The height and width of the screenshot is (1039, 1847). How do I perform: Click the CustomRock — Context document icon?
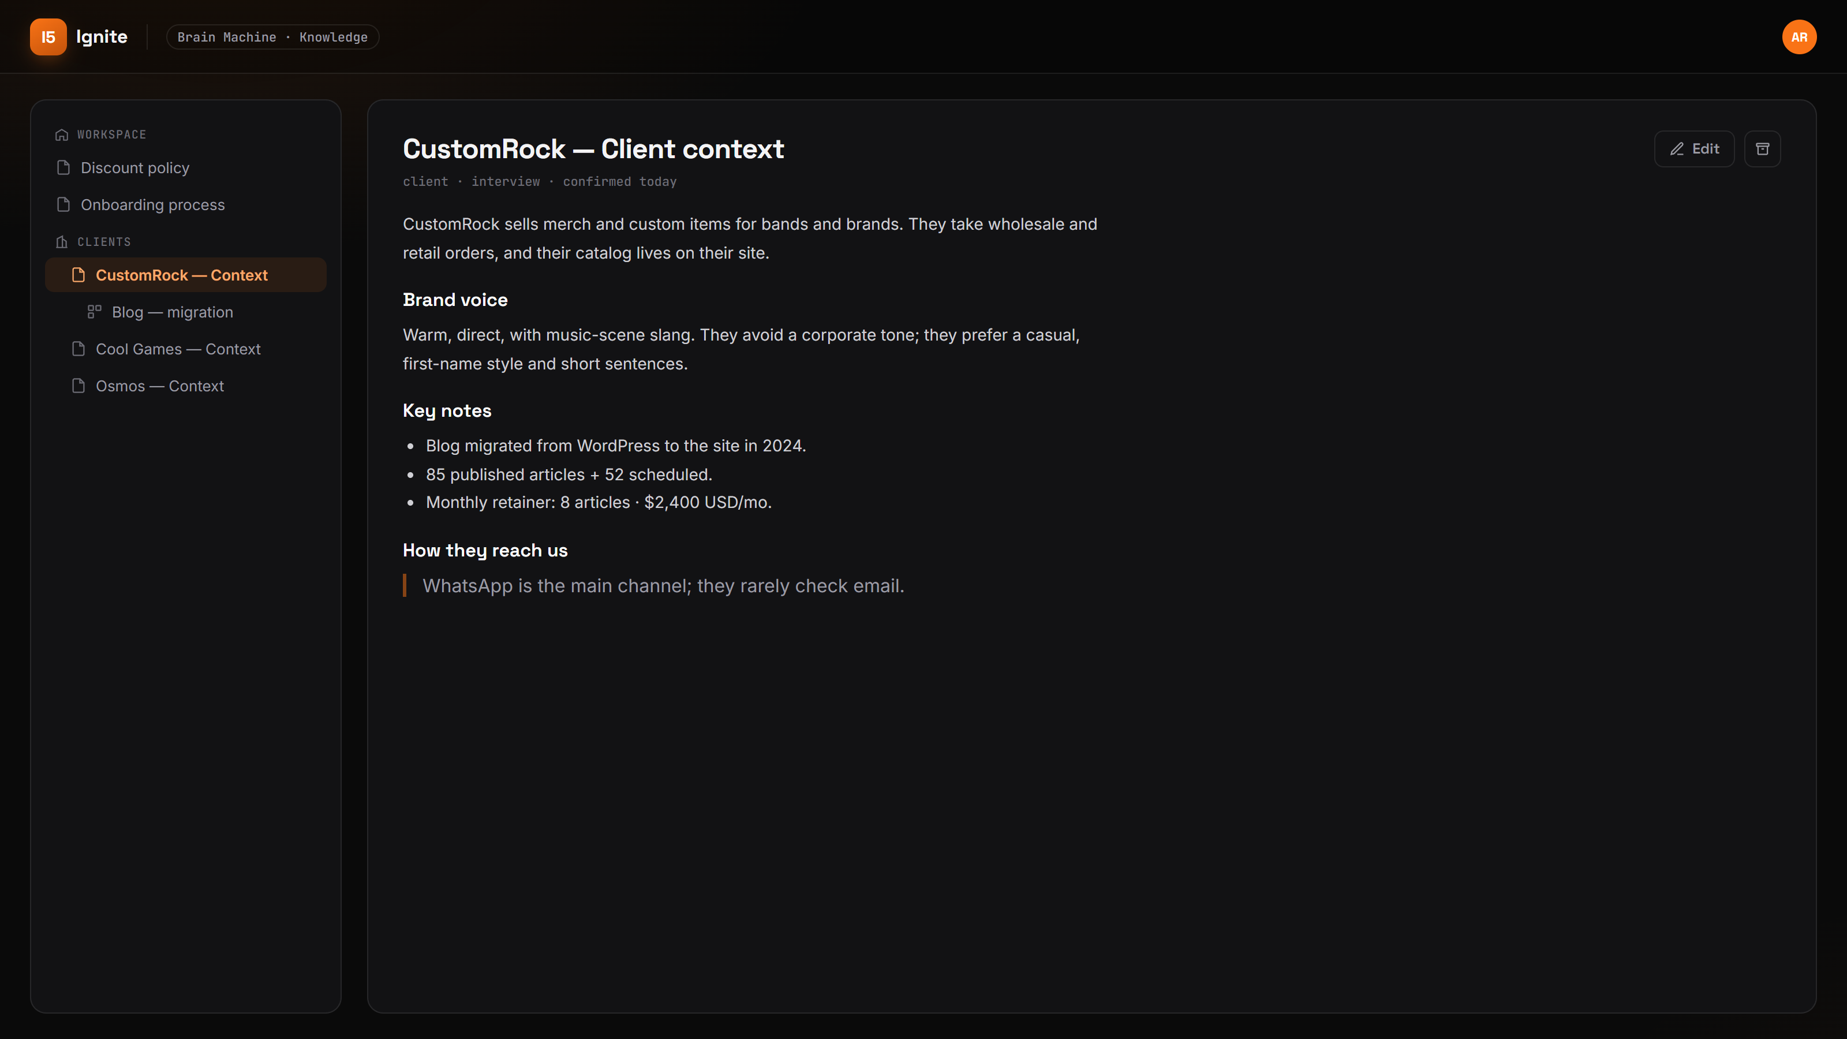pyautogui.click(x=78, y=275)
